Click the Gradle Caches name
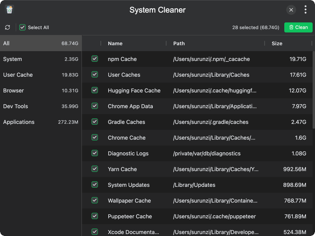The width and height of the screenshot is (315, 236). [x=126, y=122]
